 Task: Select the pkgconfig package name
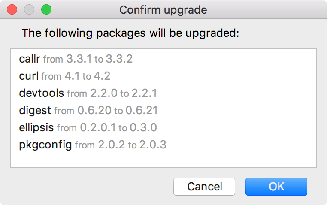click(x=45, y=145)
